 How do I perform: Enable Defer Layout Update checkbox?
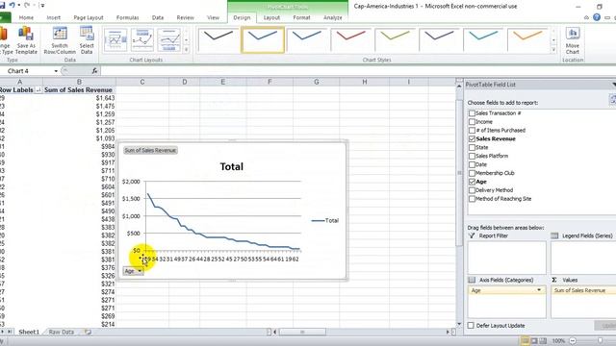click(471, 326)
